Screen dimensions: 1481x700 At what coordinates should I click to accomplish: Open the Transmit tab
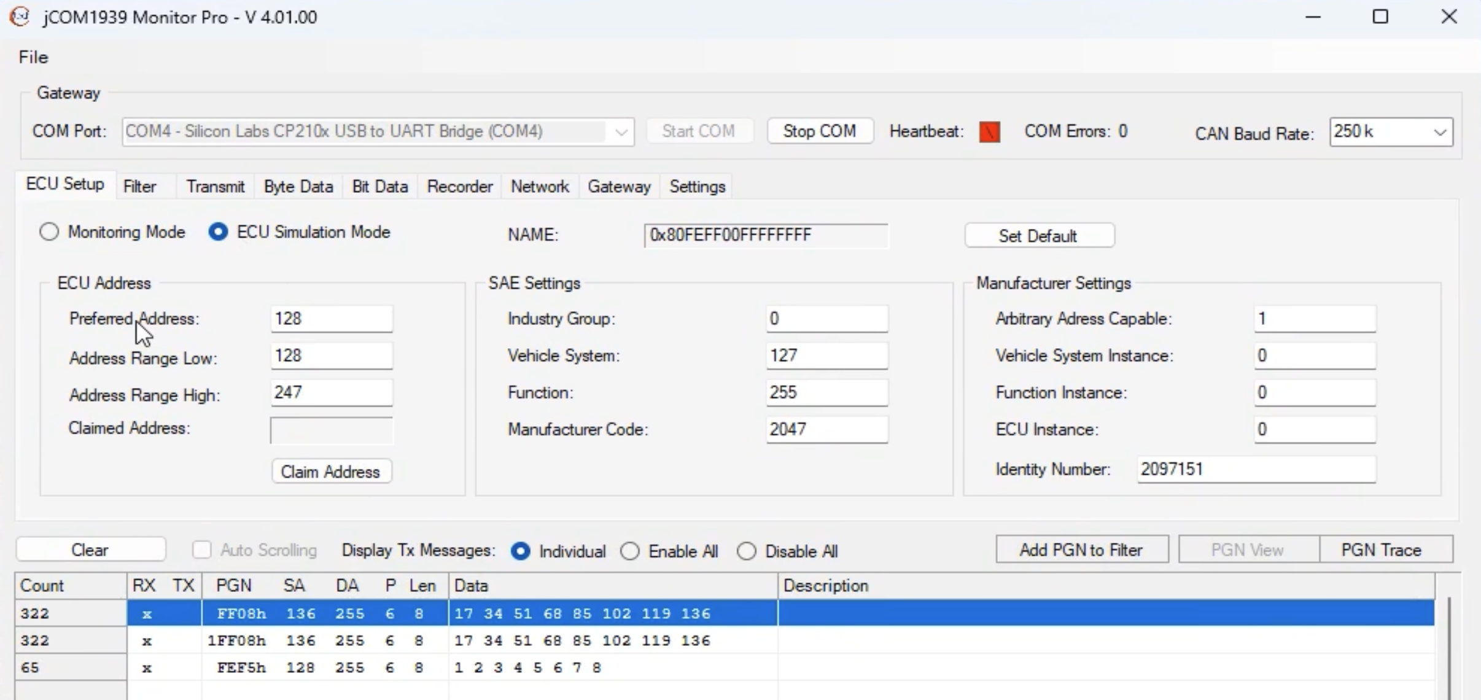pyautogui.click(x=215, y=187)
